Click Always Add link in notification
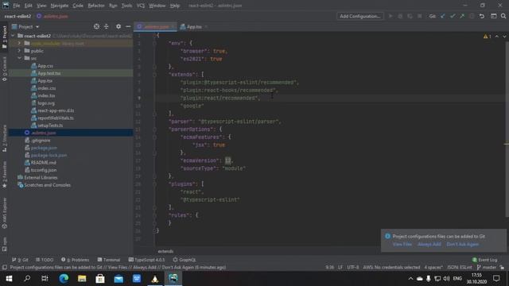509x286 pixels. click(429, 244)
